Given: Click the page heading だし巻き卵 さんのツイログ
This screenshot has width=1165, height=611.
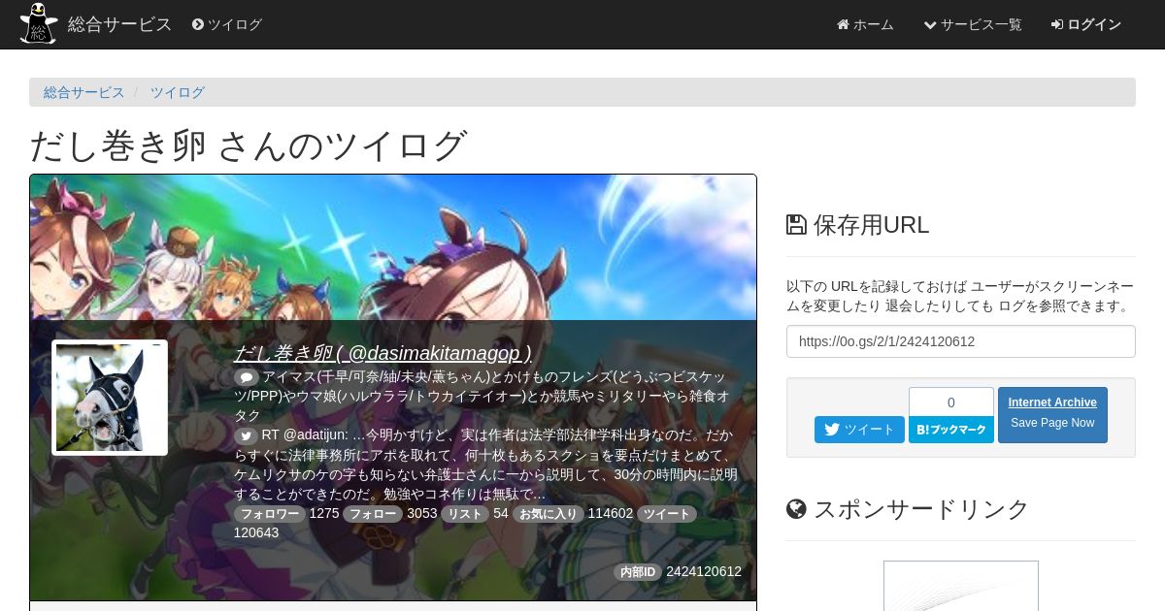Looking at the screenshot, I should [x=249, y=145].
